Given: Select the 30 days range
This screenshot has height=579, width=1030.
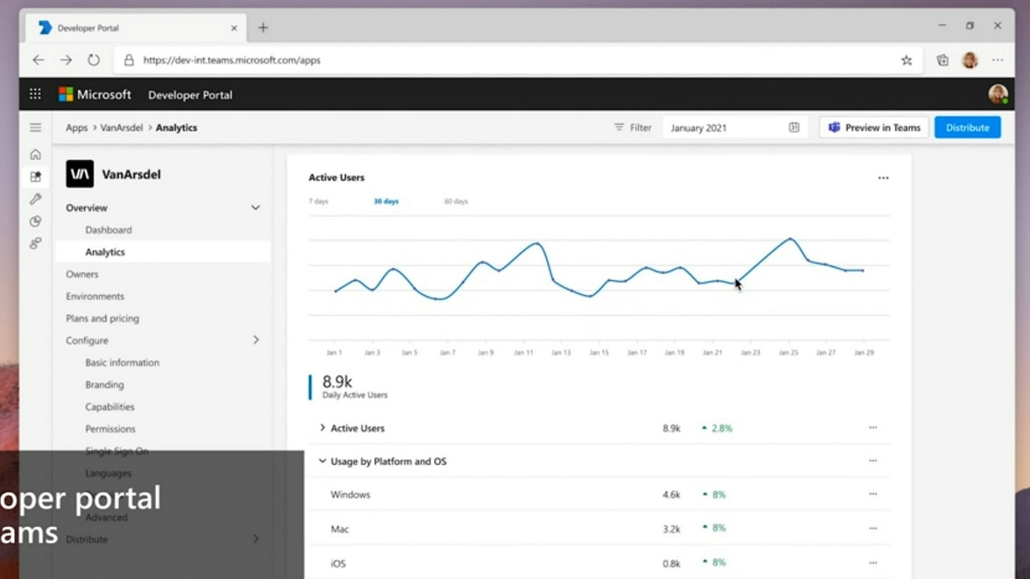Looking at the screenshot, I should tap(386, 202).
